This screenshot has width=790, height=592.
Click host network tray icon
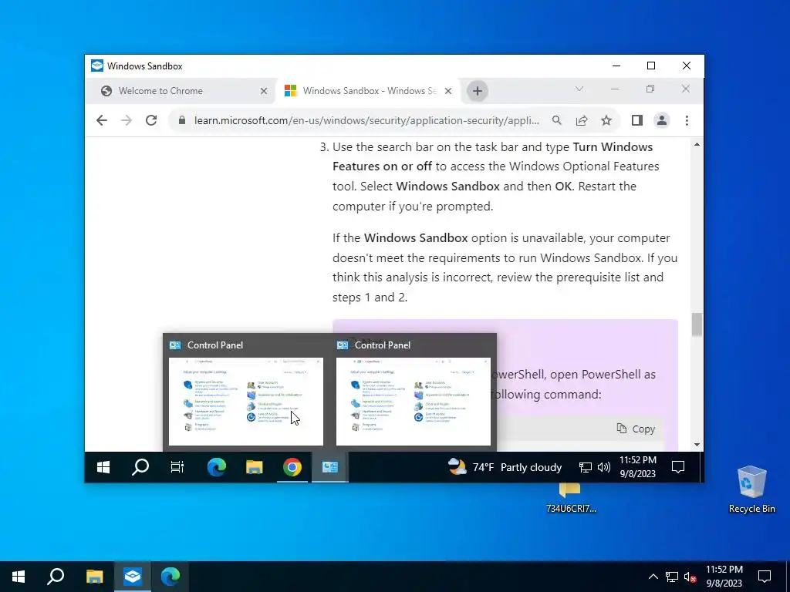(x=672, y=577)
